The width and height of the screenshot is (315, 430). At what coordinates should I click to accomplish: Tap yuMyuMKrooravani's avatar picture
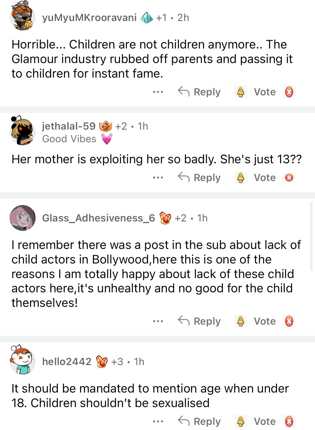(x=23, y=17)
